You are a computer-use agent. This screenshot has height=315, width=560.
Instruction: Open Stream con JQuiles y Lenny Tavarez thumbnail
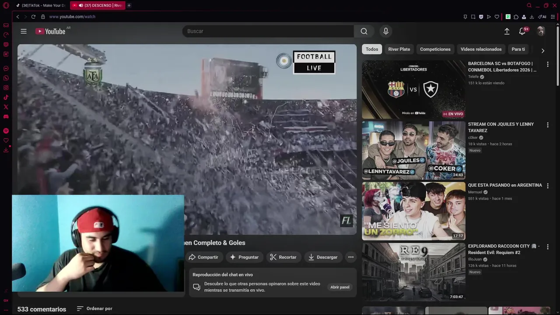pos(413,150)
